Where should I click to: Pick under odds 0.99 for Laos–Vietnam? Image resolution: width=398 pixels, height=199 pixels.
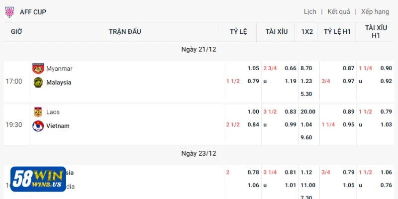(x=291, y=125)
